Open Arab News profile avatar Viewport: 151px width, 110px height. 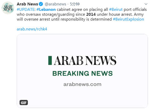[x=8, y=8]
